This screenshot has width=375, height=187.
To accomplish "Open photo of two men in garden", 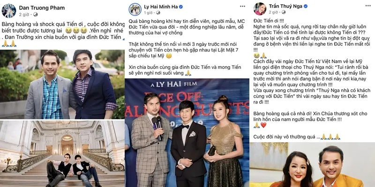I will pos(62,84).
